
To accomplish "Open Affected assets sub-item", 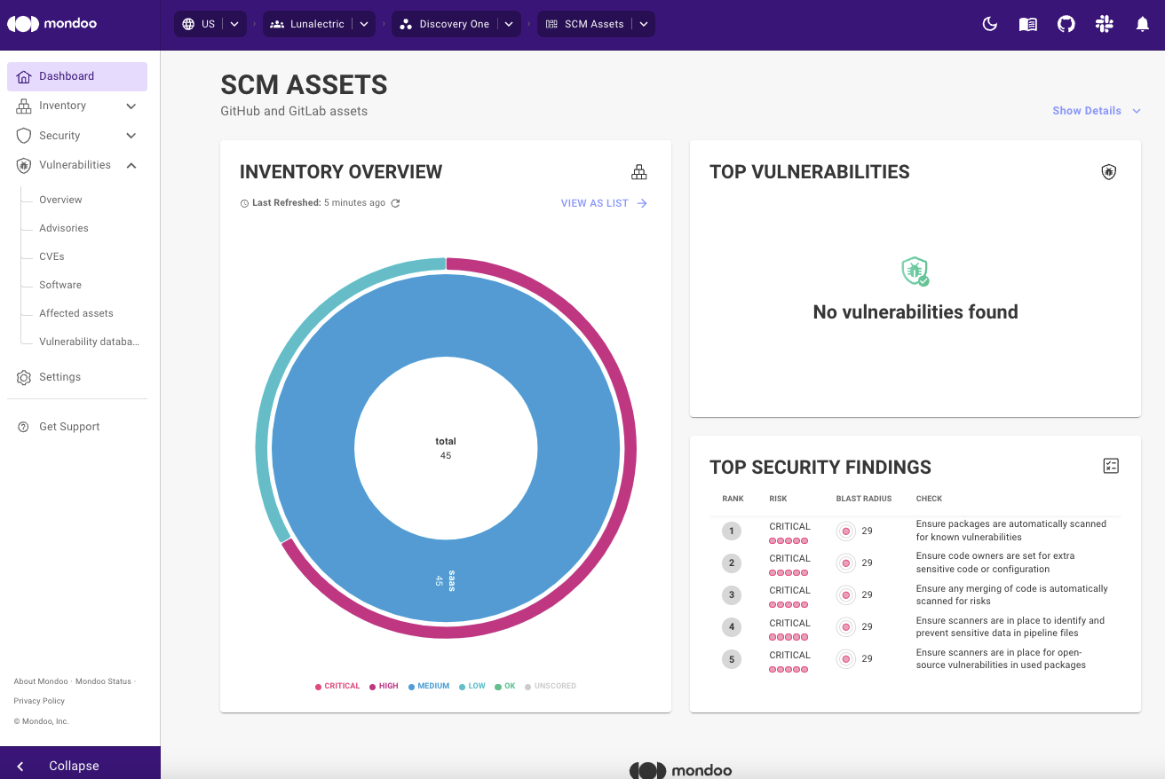I will (76, 313).
